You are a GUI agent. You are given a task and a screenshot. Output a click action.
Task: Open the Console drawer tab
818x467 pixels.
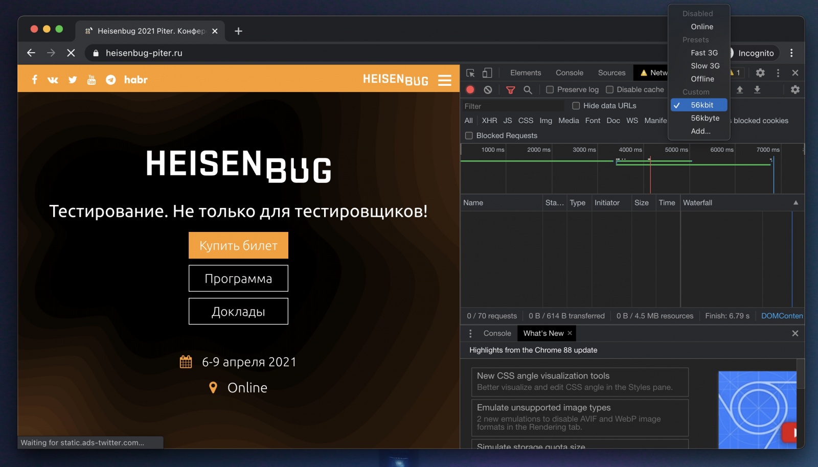point(497,333)
